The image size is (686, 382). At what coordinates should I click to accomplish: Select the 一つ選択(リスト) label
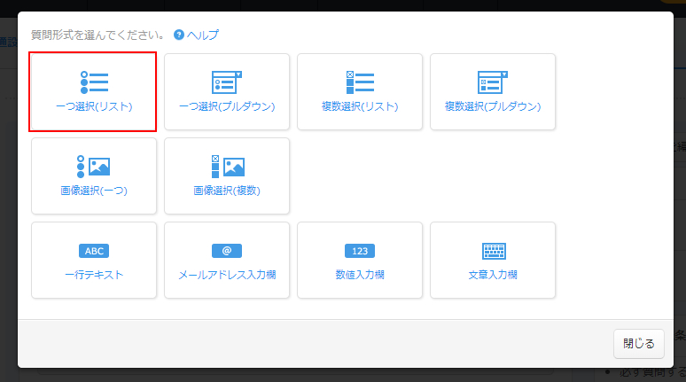pyautogui.click(x=94, y=106)
